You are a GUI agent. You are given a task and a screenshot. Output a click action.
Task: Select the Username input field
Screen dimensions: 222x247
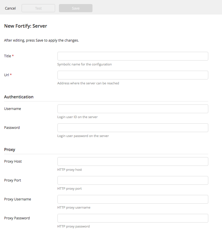pyautogui.click(x=133, y=109)
